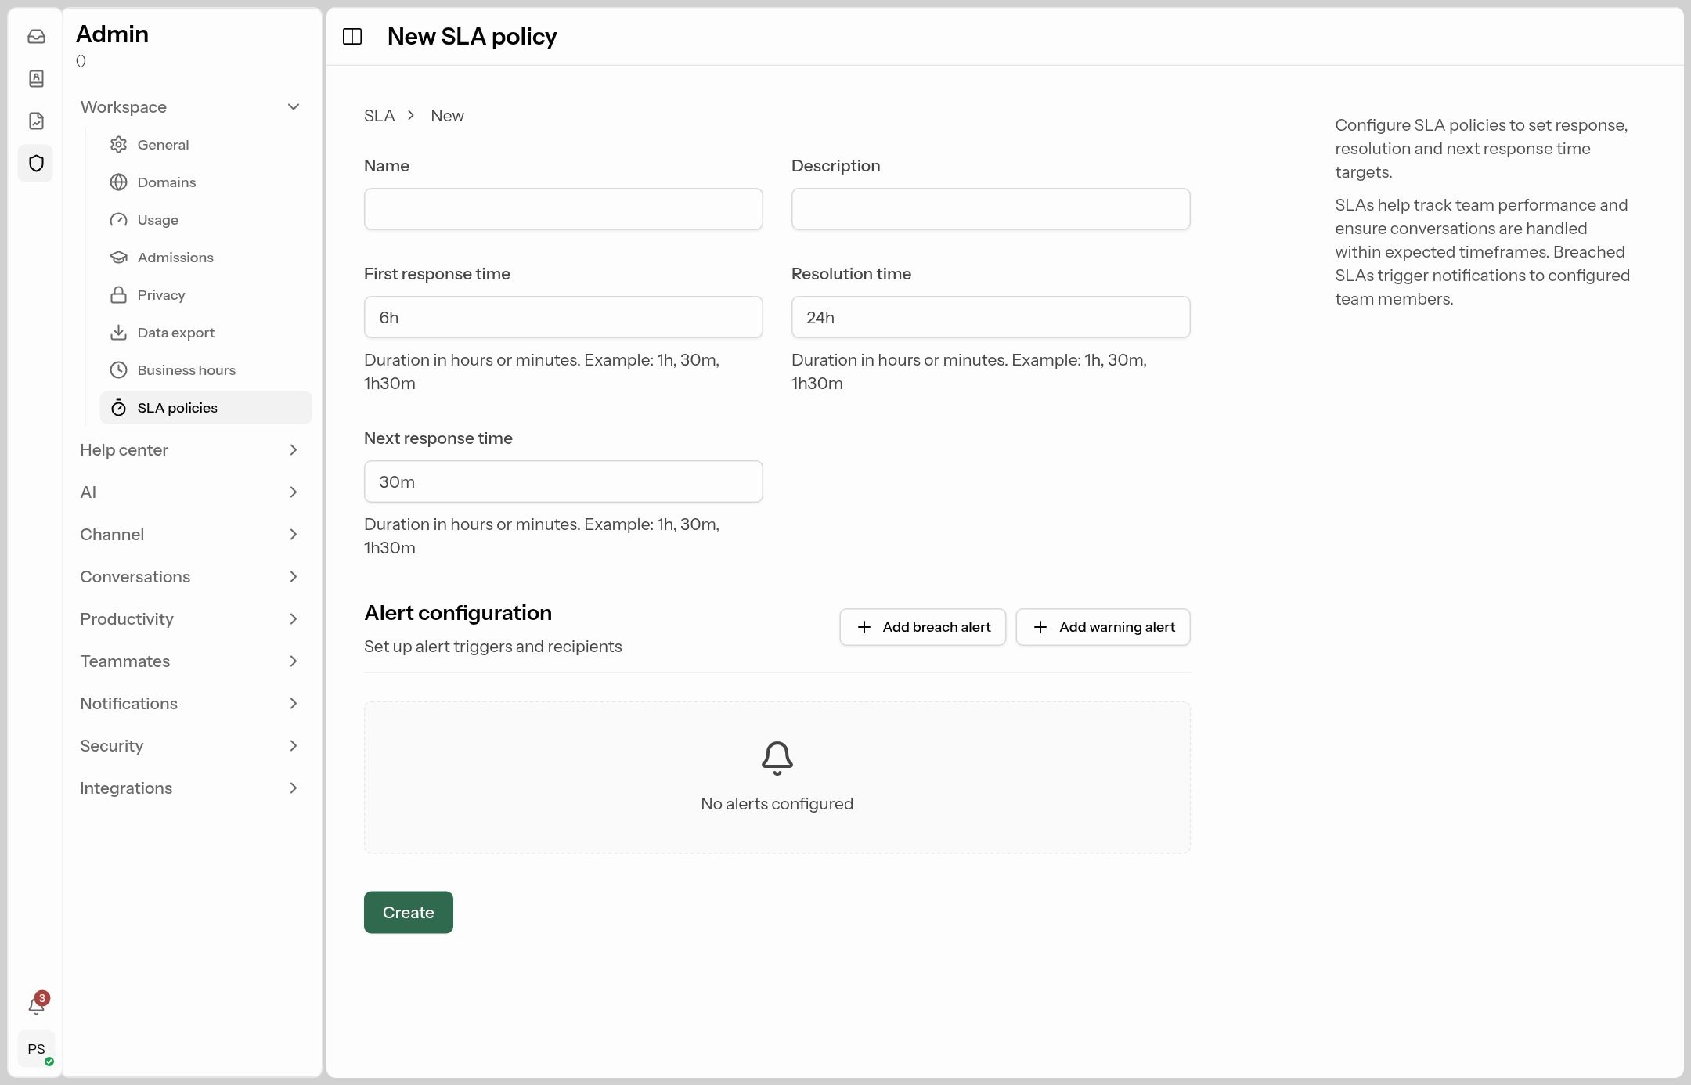Collapse the Workspace section
The height and width of the screenshot is (1085, 1691).
tap(190, 106)
